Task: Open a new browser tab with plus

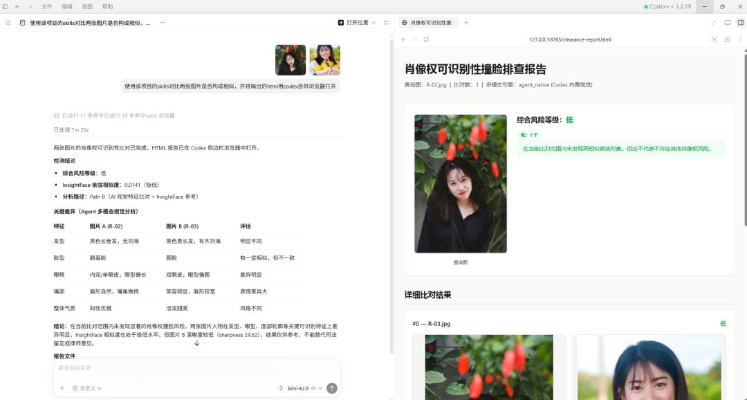Action: pos(466,22)
